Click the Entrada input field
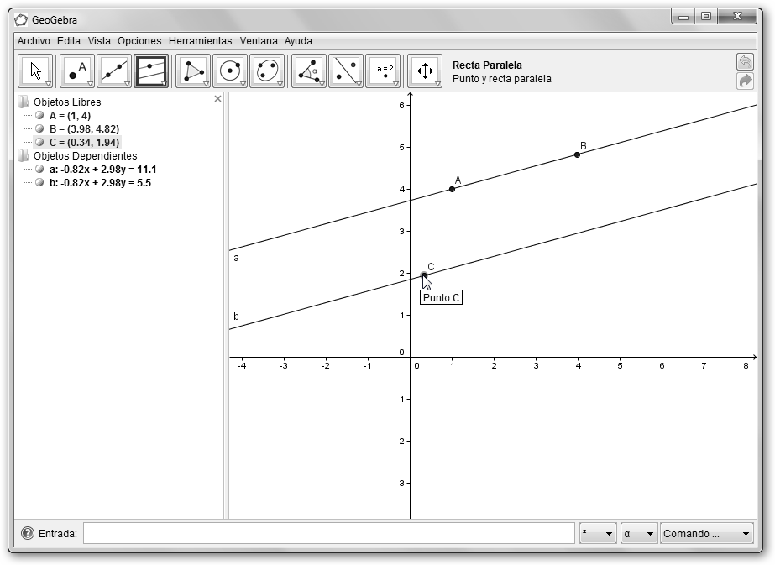The image size is (775, 565). 328,534
